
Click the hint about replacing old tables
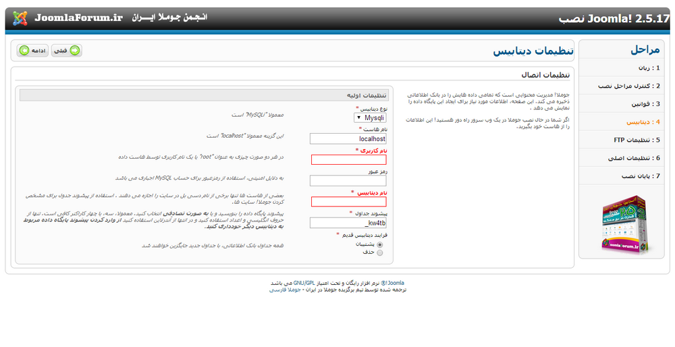pyautogui.click(x=213, y=245)
